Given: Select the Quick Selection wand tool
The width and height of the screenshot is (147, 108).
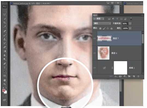Looking at the screenshot, I should [5, 19].
